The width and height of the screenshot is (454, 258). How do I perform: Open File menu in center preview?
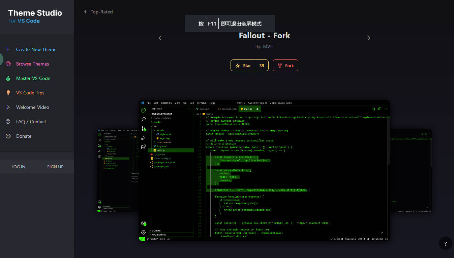[x=149, y=103]
